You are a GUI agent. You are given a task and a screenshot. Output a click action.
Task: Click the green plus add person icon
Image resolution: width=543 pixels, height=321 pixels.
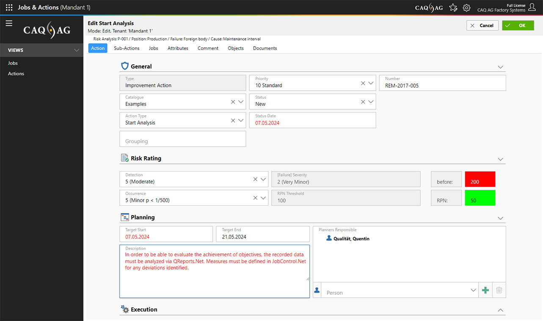tap(485, 290)
